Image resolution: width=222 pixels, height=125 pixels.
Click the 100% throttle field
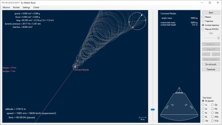(211, 33)
